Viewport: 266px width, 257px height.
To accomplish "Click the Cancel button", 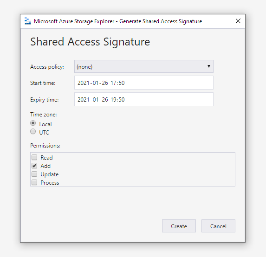I will (218, 226).
